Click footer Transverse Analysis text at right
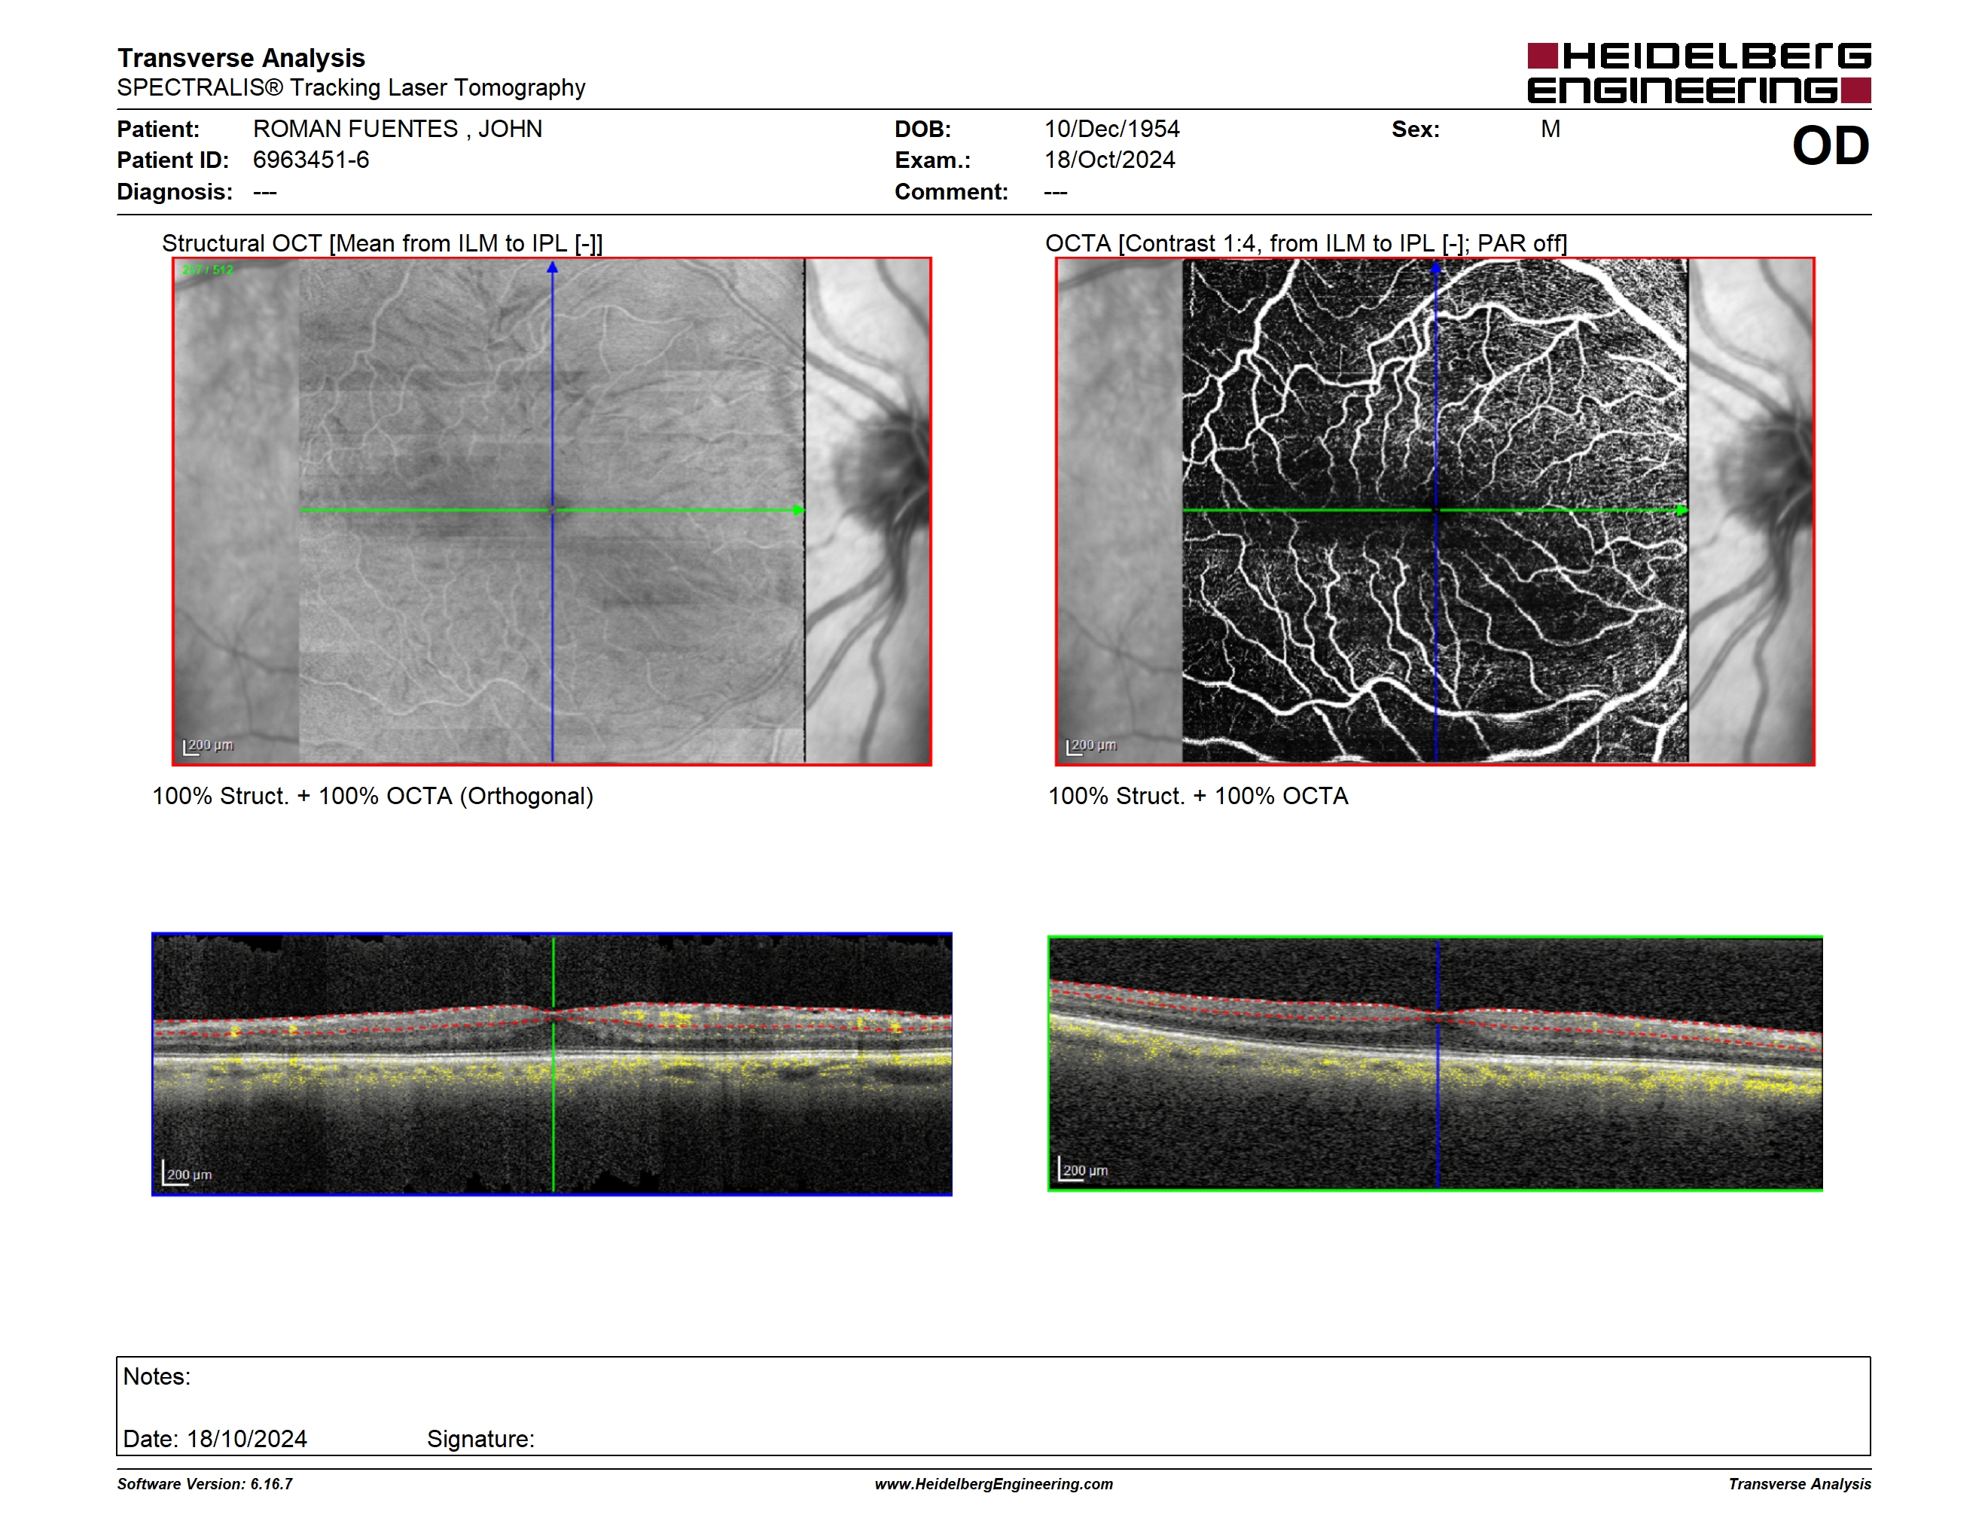Viewport: 1988px width, 1536px height. point(1800,1484)
